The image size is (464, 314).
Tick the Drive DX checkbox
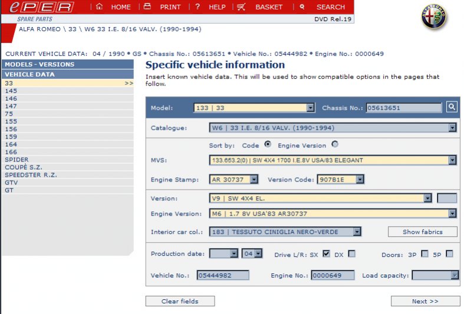[x=351, y=254]
